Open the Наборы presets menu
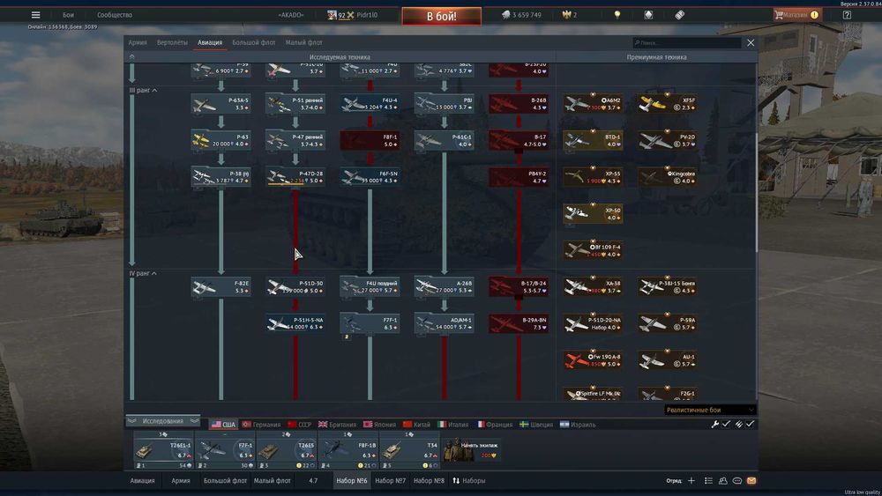 (x=469, y=481)
